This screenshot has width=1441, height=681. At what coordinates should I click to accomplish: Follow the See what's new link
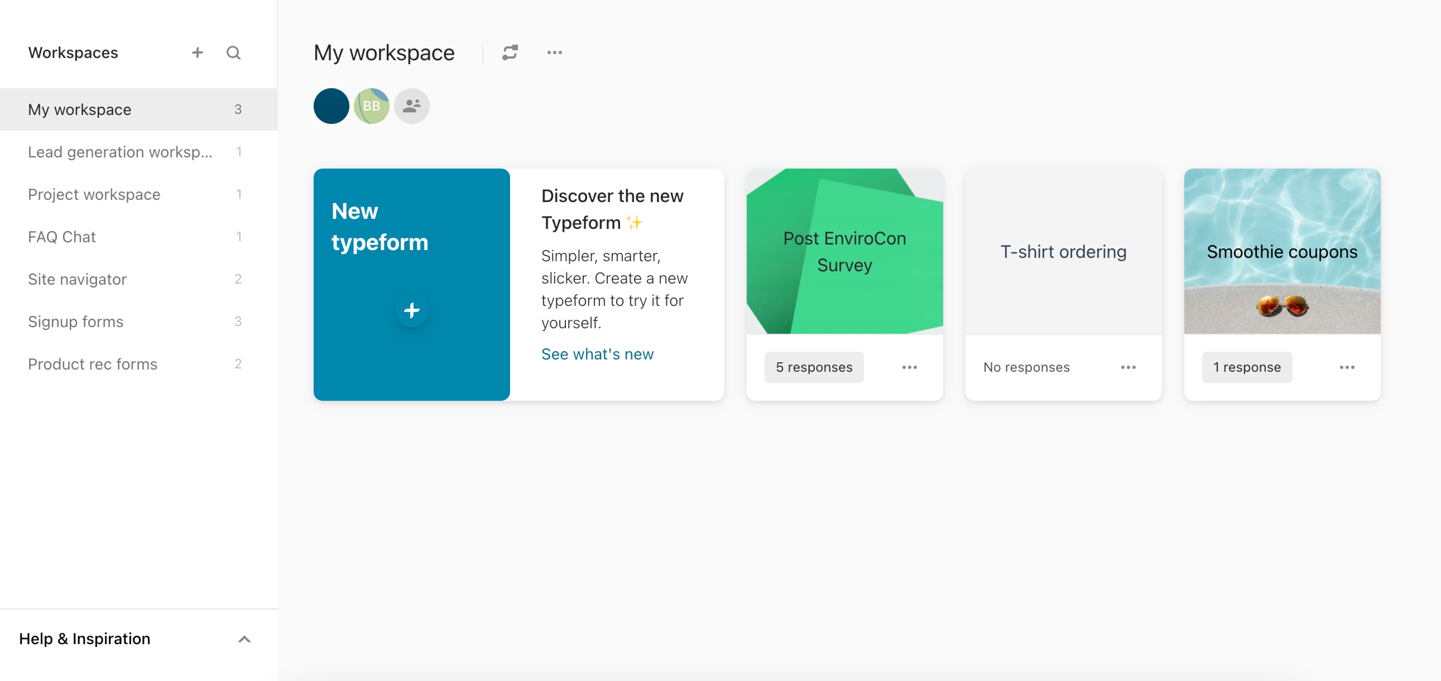(597, 354)
